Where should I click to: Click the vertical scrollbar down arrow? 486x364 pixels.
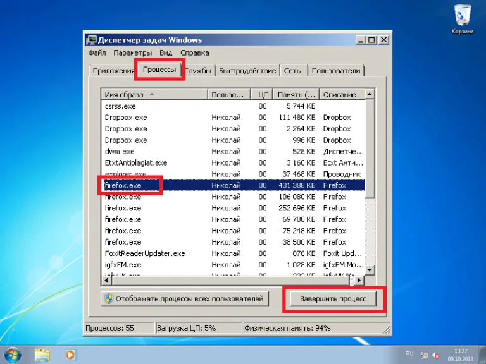370,270
